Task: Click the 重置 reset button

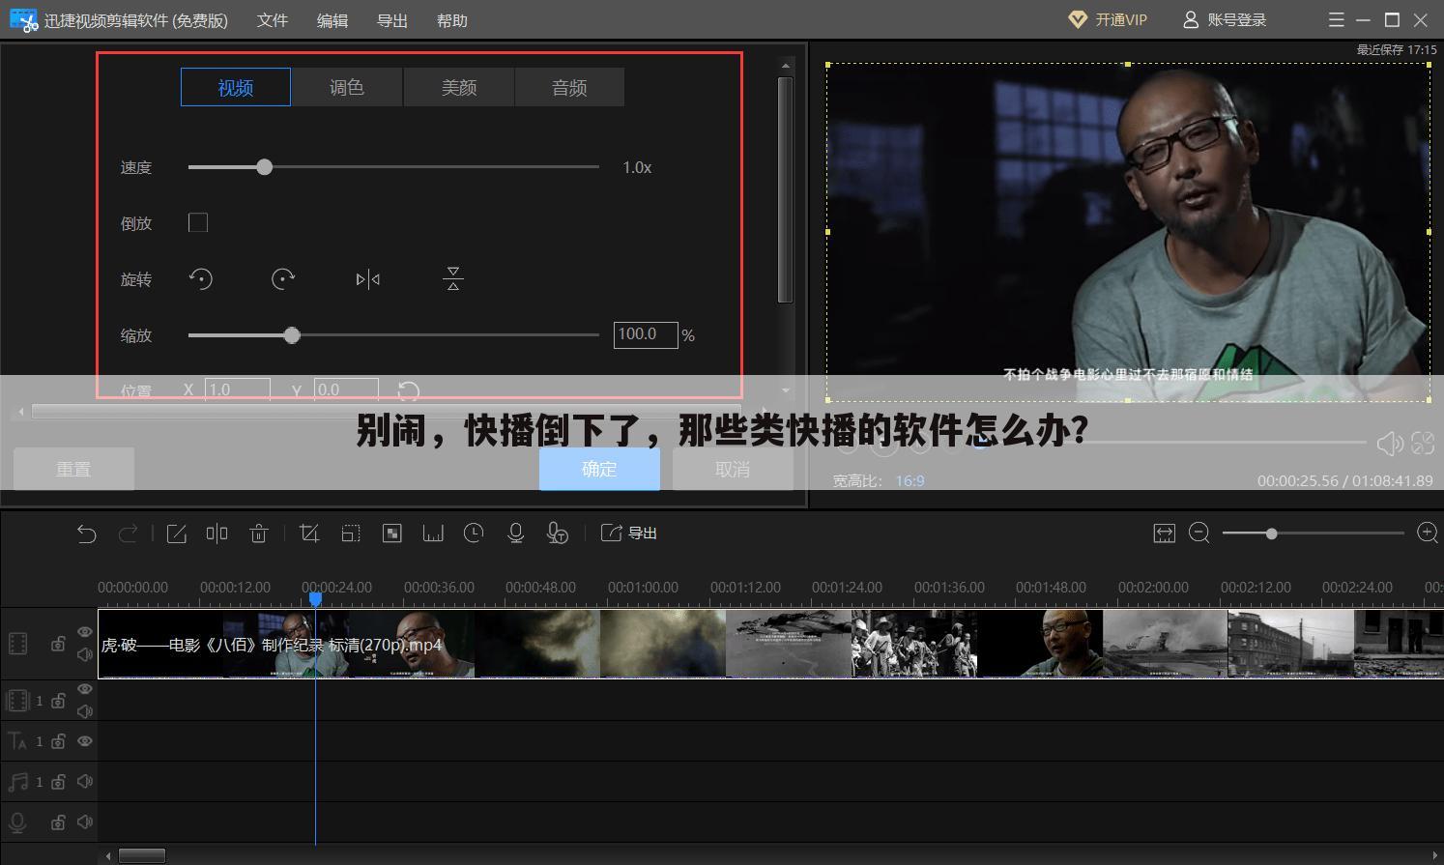Action: [73, 469]
